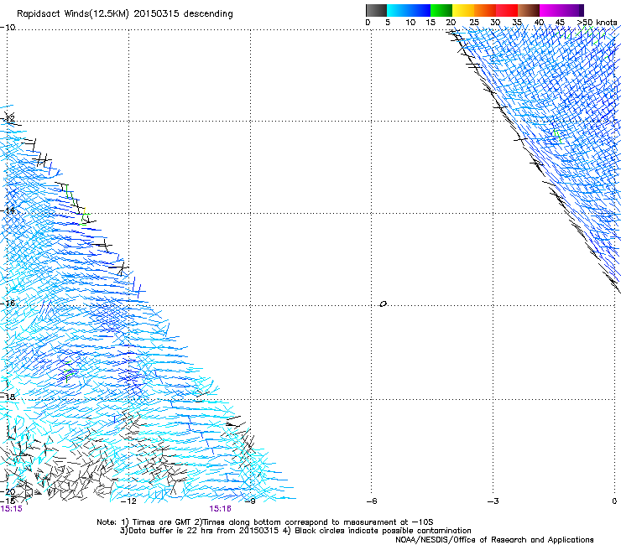621x545 pixels.
Task: Click the purple time label '15:15'
Action: 12,509
